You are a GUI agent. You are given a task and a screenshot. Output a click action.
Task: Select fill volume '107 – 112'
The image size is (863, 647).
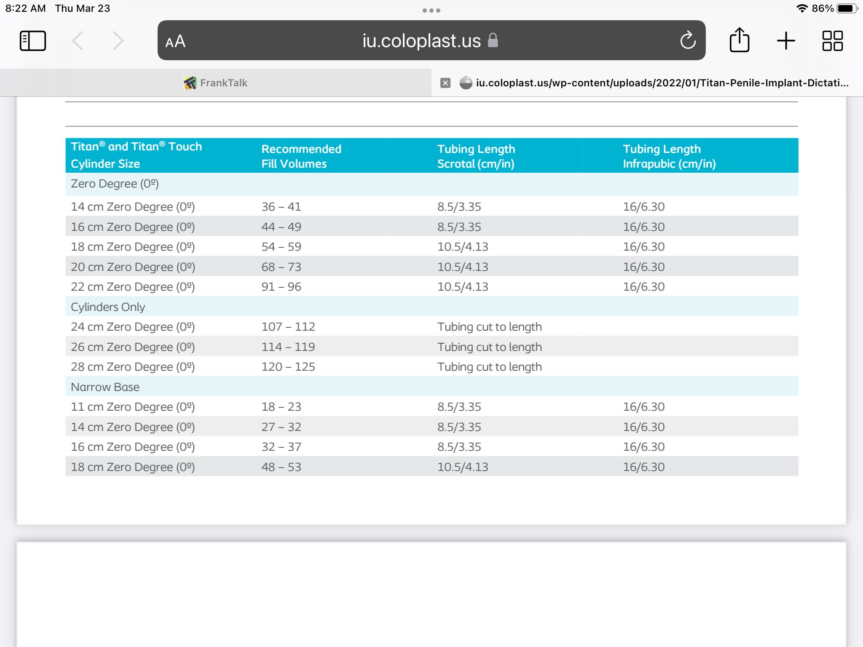(x=288, y=327)
